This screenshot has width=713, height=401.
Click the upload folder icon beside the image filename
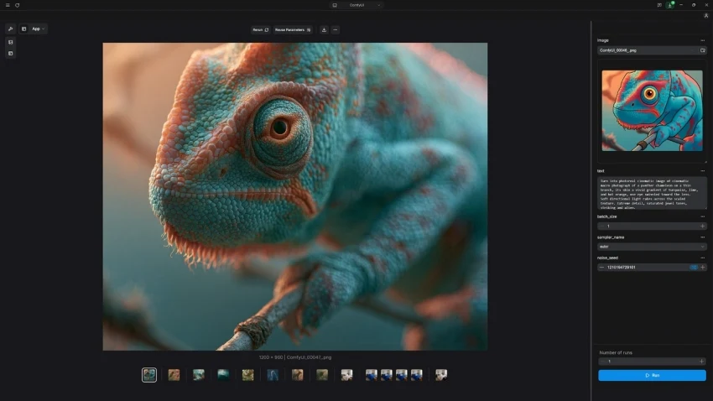click(x=703, y=50)
